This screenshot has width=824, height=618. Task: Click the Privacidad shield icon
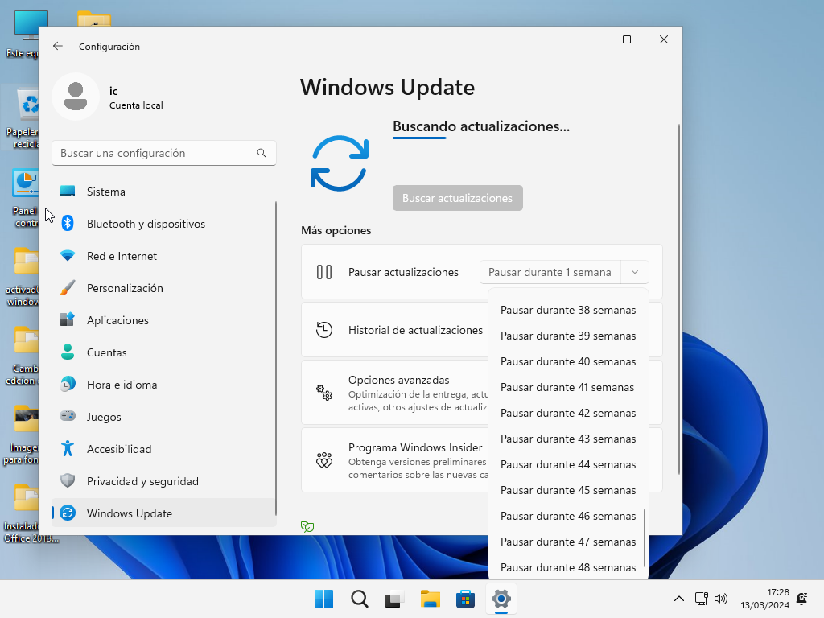(68, 481)
